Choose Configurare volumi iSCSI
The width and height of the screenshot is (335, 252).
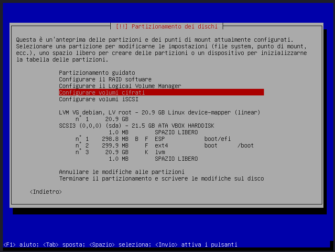(x=99, y=99)
